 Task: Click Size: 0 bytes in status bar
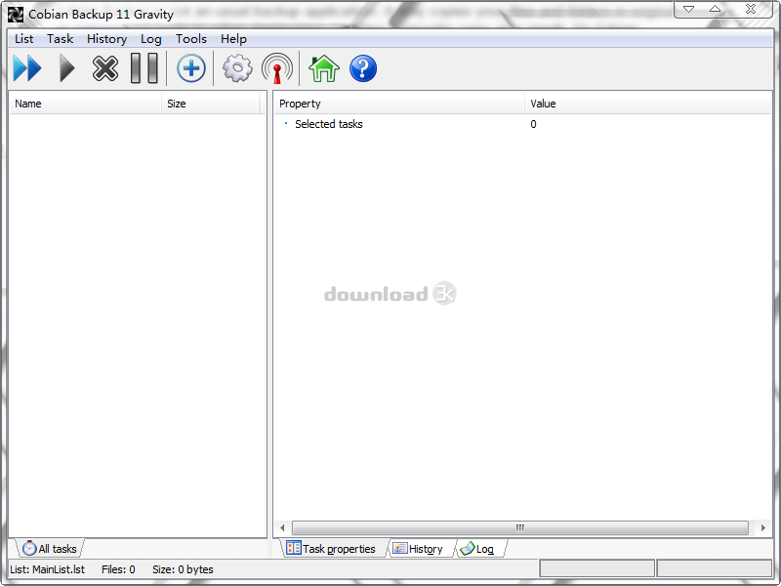(183, 569)
